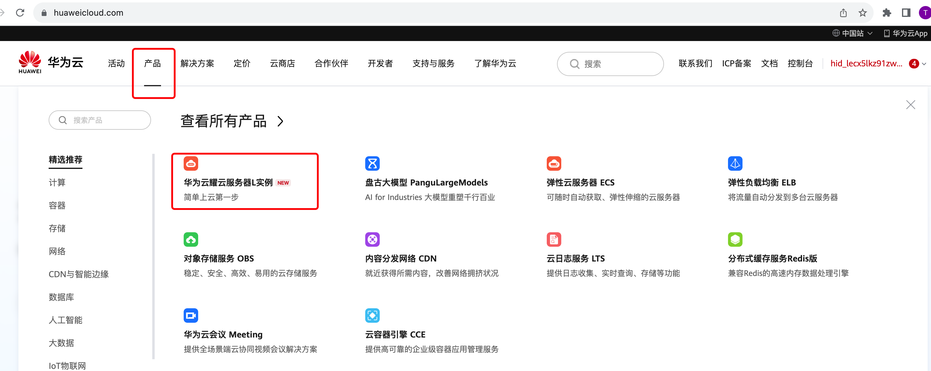Expand the 中国站 region dropdown
The height and width of the screenshot is (371, 931).
point(852,33)
